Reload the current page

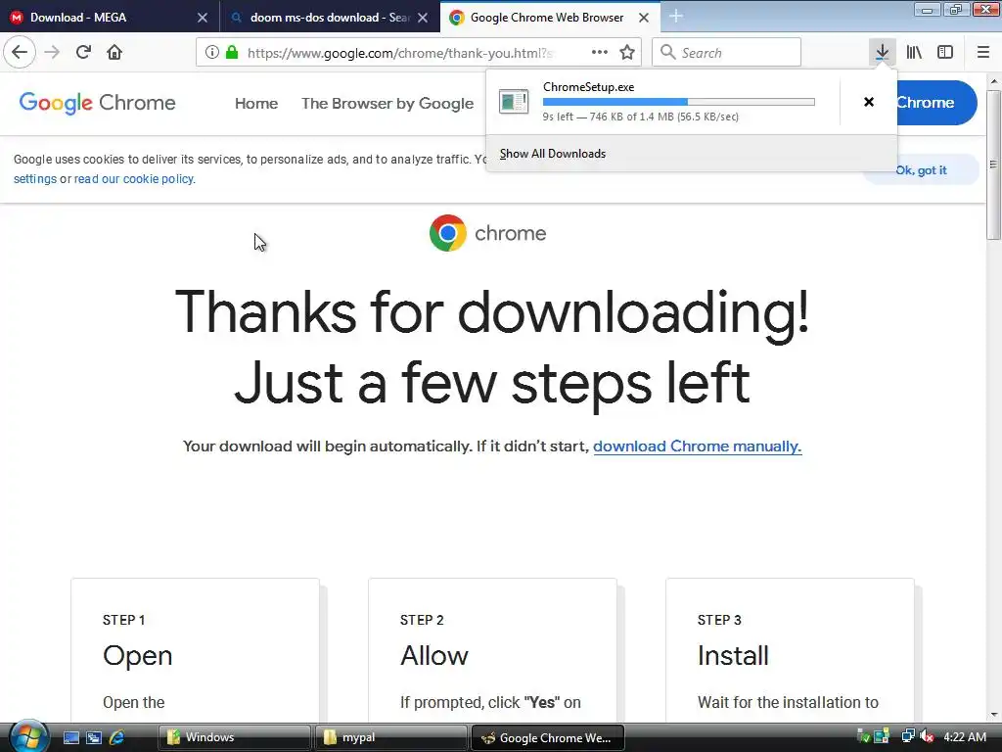[x=84, y=52]
